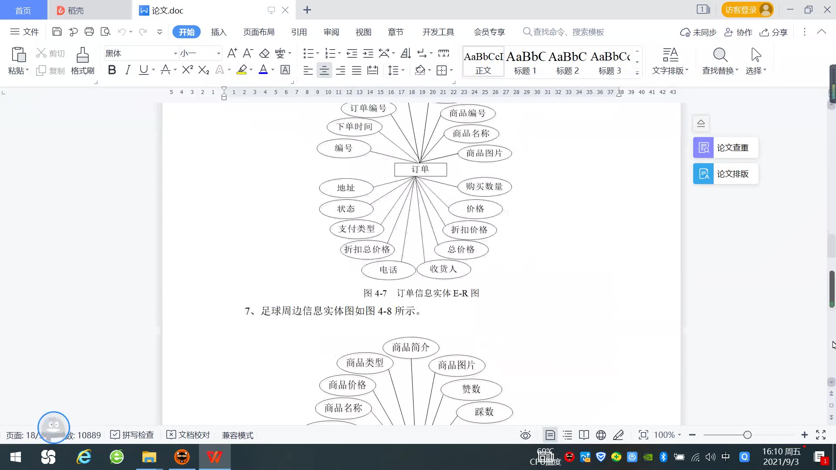
Task: Open the Page Layout (页面布局) tab
Action: coord(259,32)
